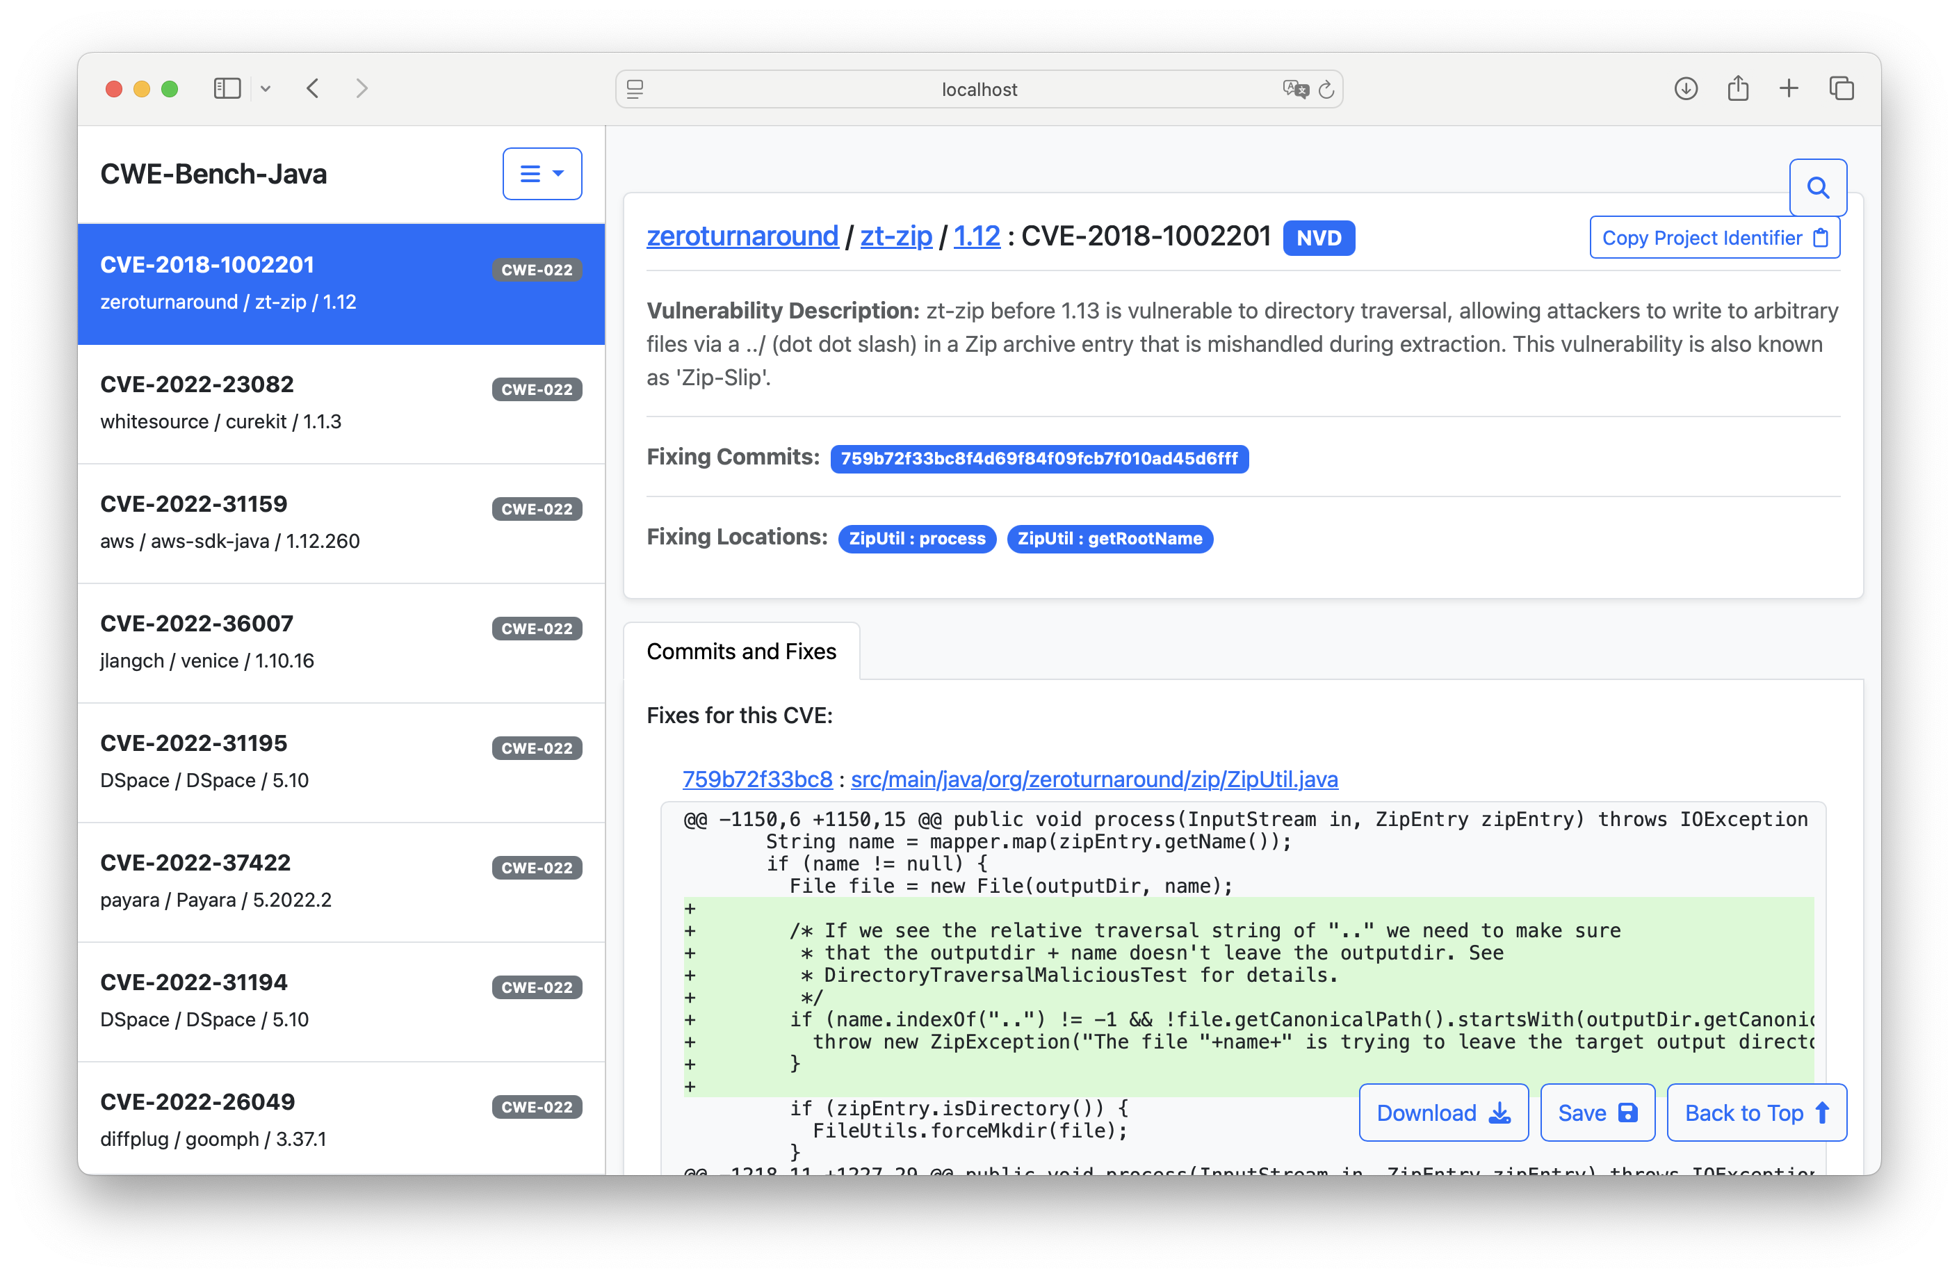Copy Project Identifier to clipboard
The width and height of the screenshot is (1959, 1278).
tap(1714, 238)
